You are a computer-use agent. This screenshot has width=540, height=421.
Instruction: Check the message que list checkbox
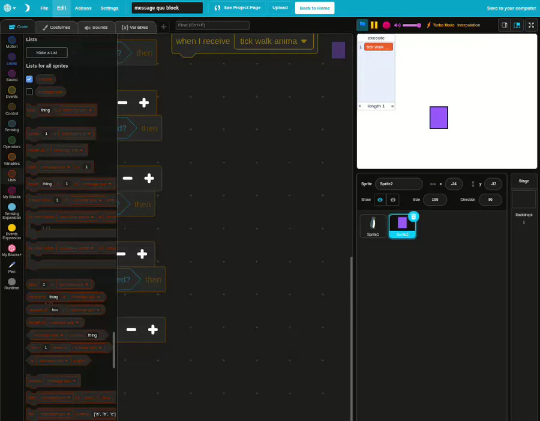(x=29, y=92)
